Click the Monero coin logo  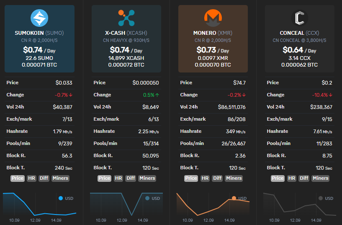(213, 18)
